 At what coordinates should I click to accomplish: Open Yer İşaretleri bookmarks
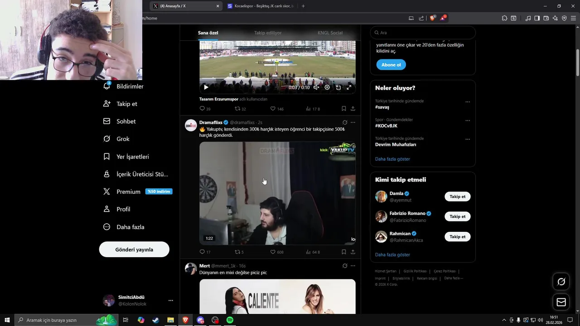click(126, 157)
